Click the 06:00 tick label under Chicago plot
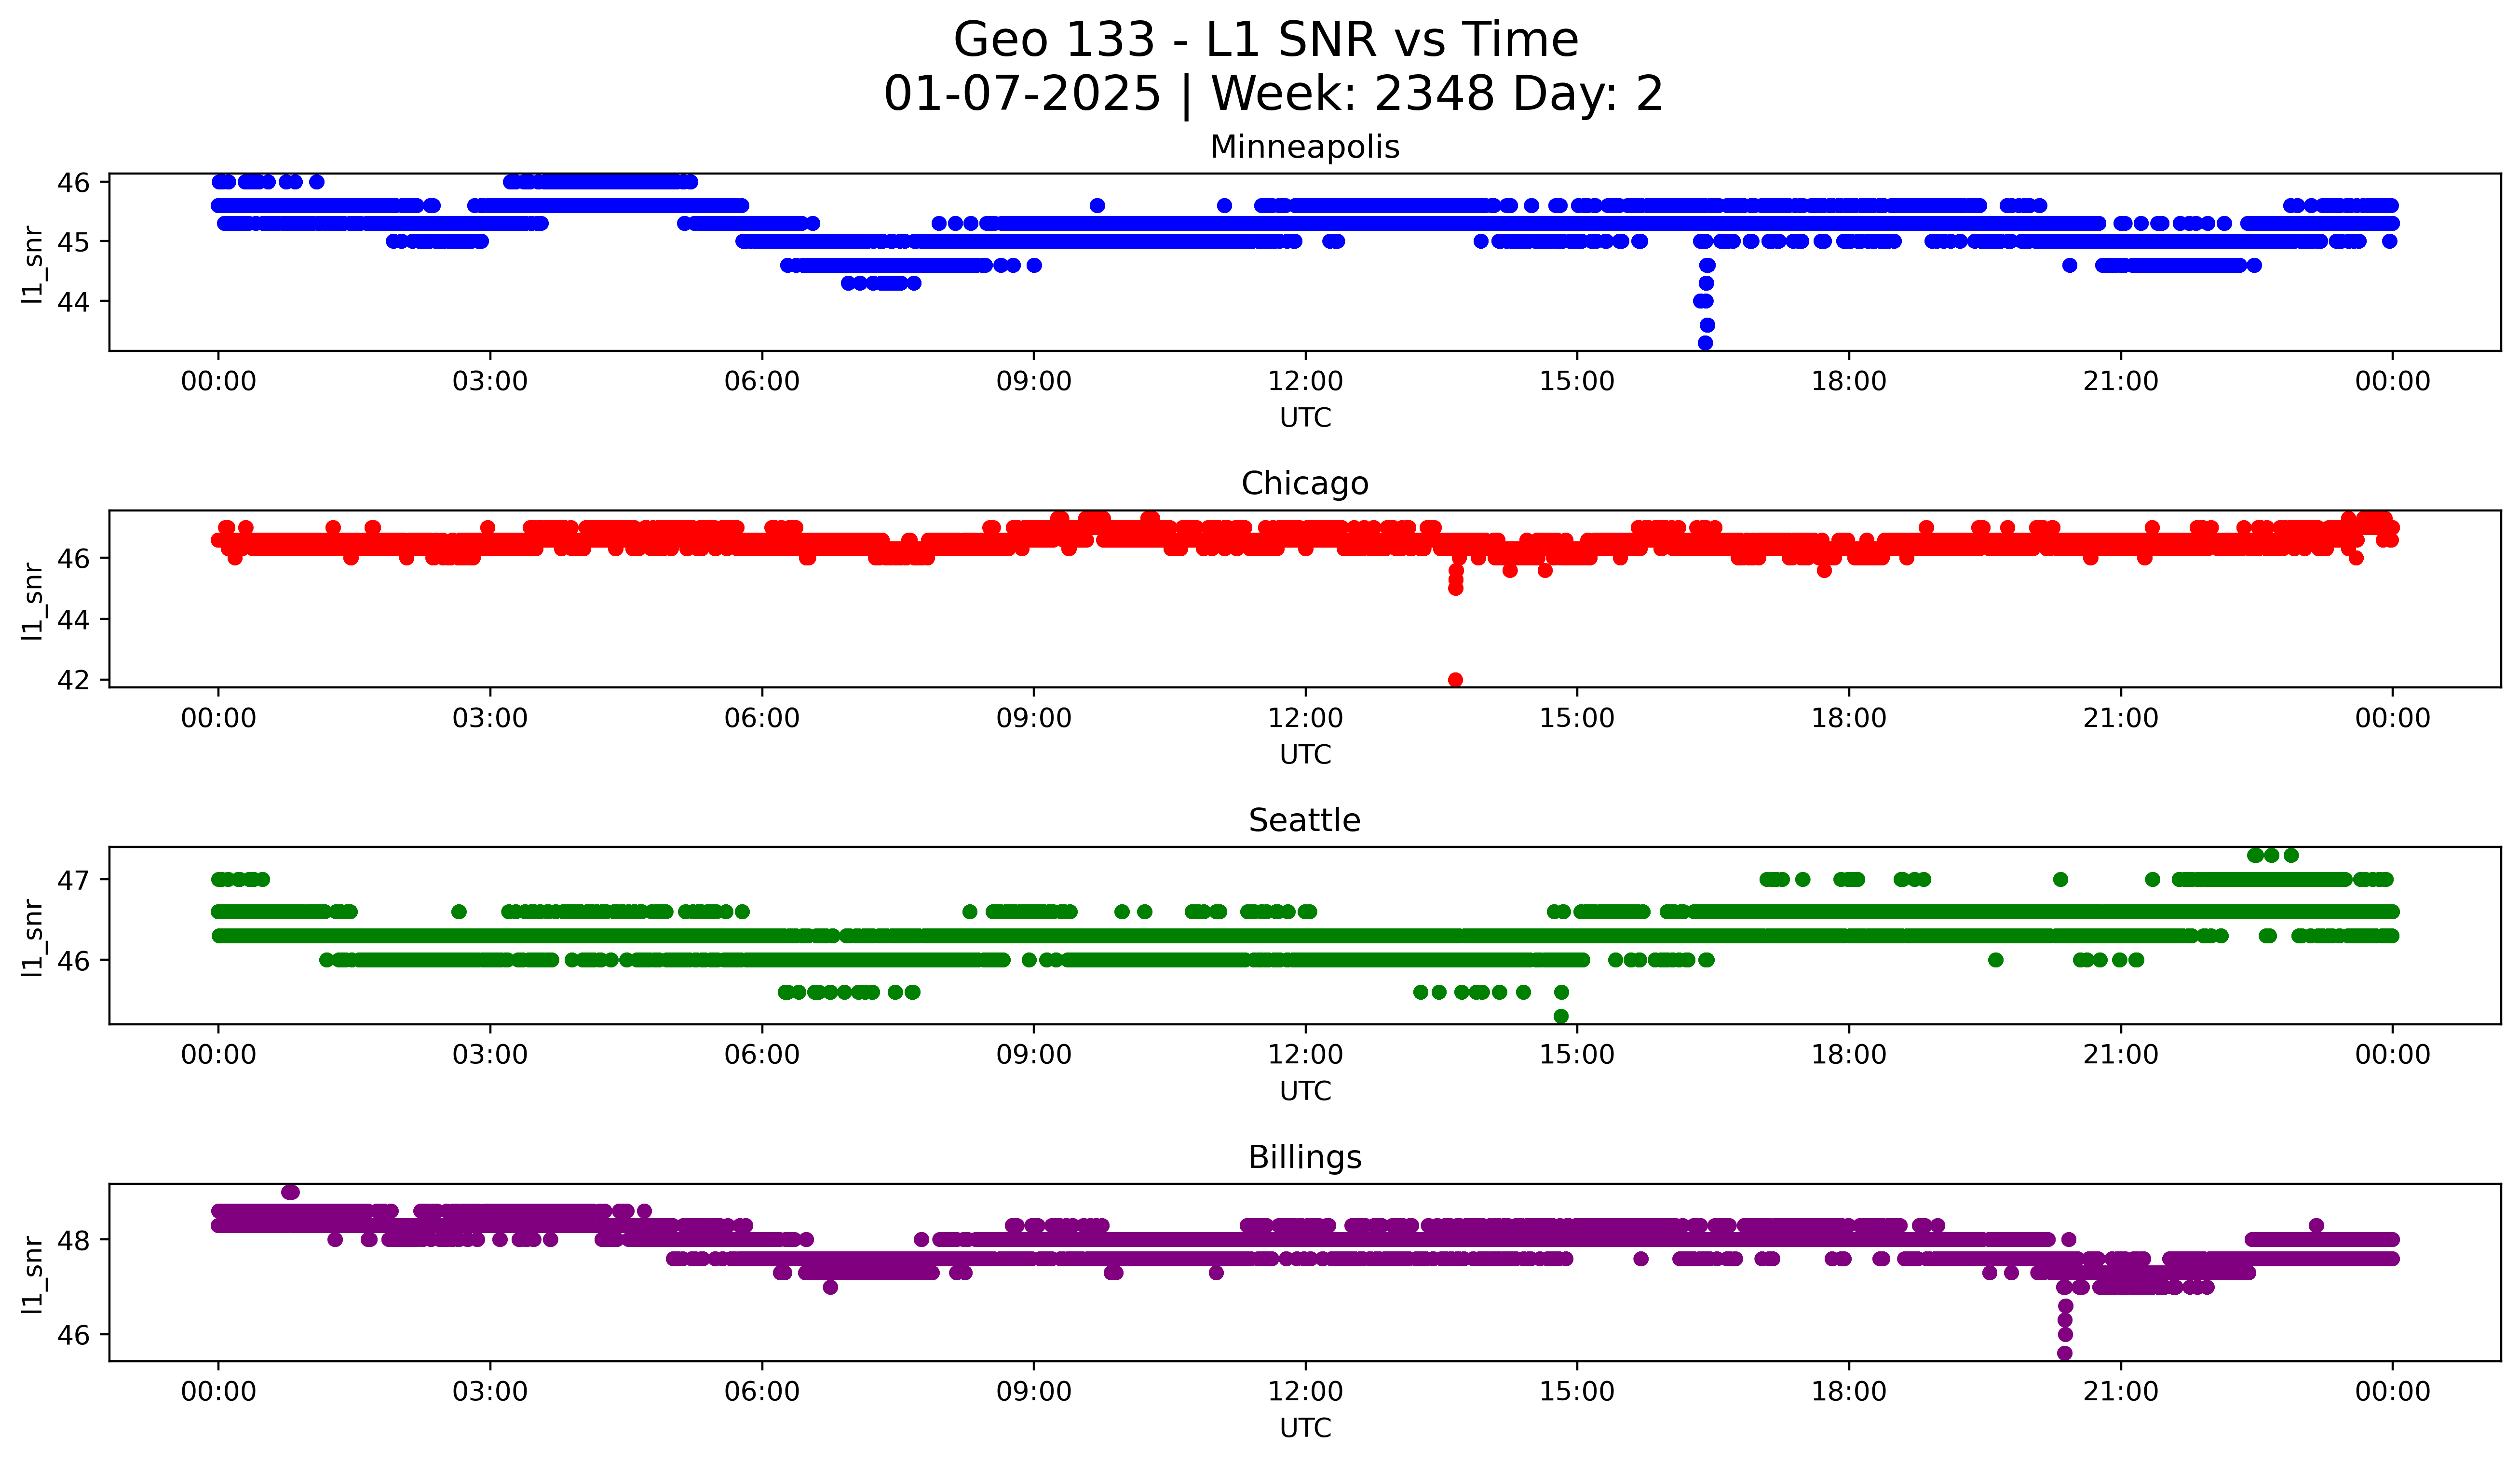The width and height of the screenshot is (2520, 1462). (761, 719)
